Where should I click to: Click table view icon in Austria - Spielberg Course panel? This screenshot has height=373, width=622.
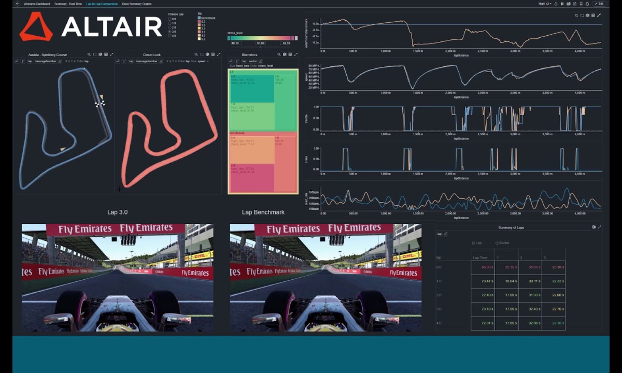click(106, 54)
